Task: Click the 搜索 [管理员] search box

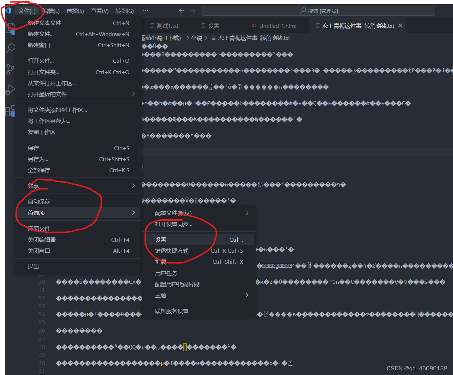Action: 318,11
